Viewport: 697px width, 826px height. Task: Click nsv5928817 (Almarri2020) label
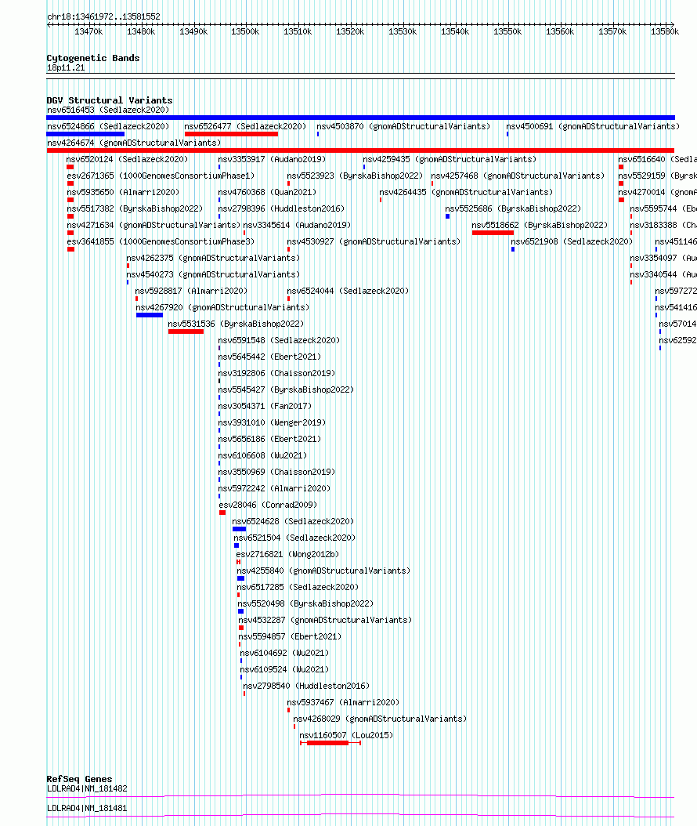pos(191,291)
